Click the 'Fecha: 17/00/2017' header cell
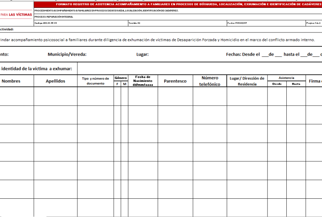This screenshot has height=217, width=322. [266, 23]
